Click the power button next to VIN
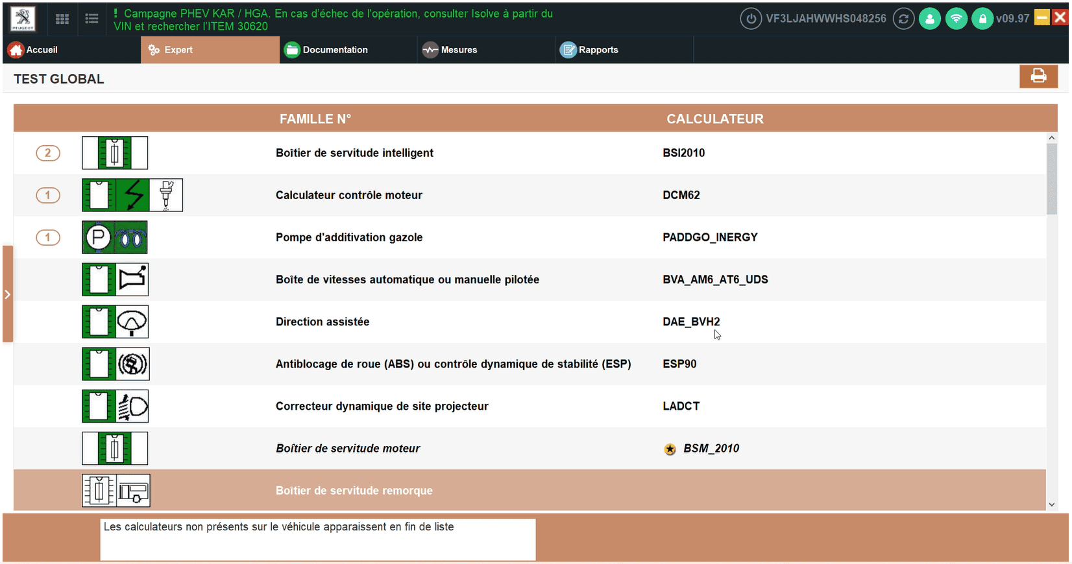Viewport: 1072px width, 564px height. click(751, 19)
